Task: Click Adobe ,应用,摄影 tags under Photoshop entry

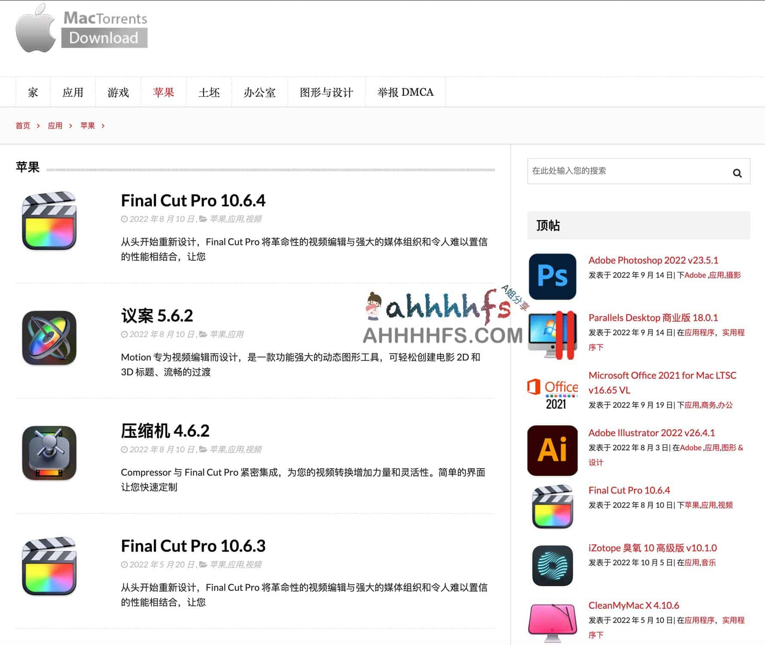Action: 713,275
